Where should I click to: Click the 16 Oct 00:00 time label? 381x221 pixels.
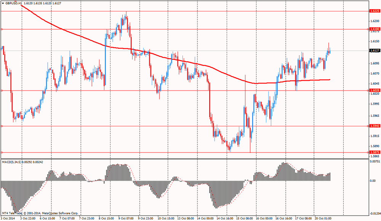pyautogui.click(x=265, y=218)
